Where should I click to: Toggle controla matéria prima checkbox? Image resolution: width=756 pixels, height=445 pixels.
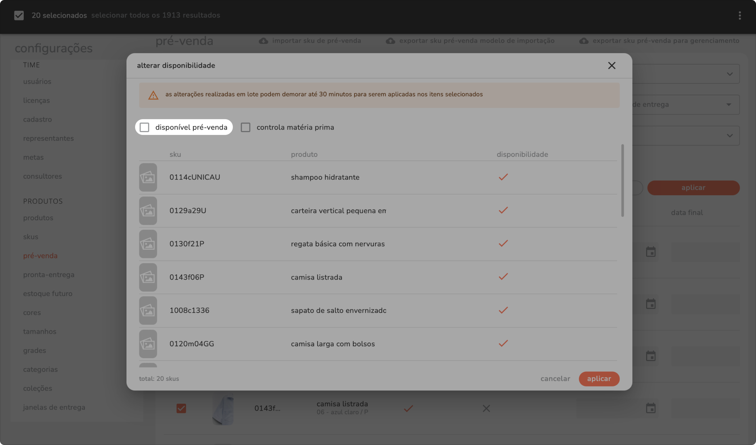click(245, 127)
